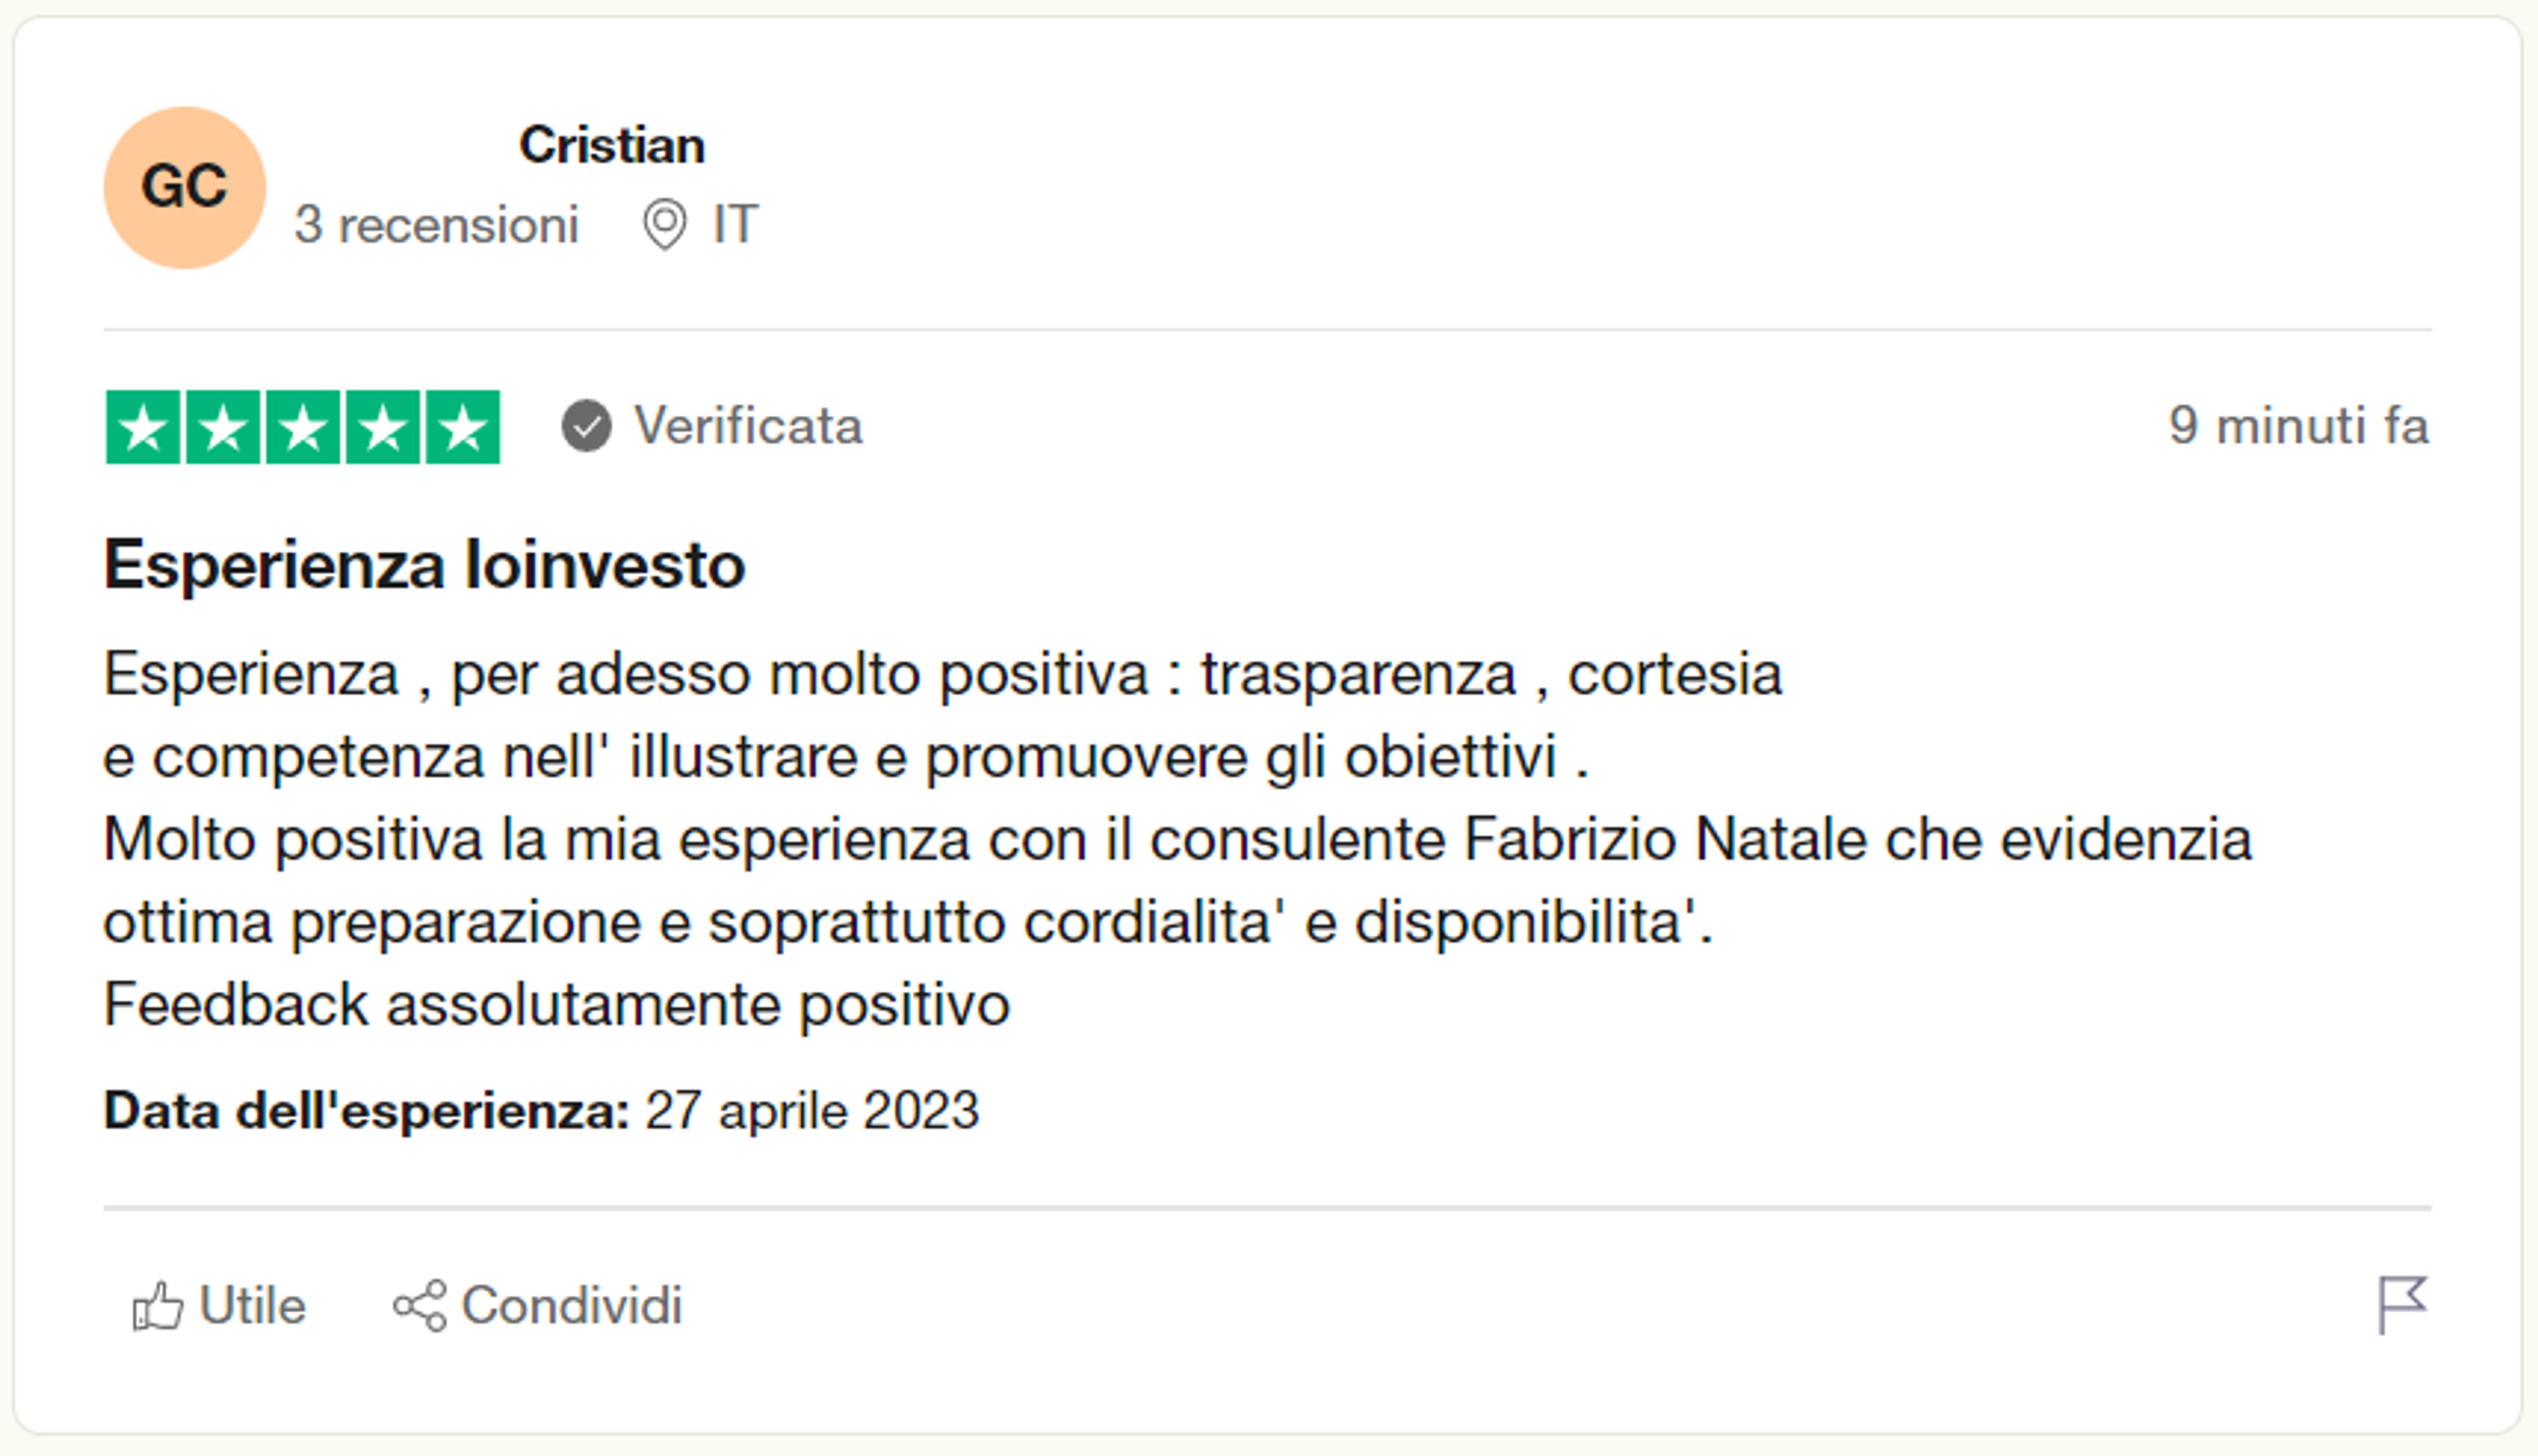Share review with Condividi

[x=537, y=1306]
